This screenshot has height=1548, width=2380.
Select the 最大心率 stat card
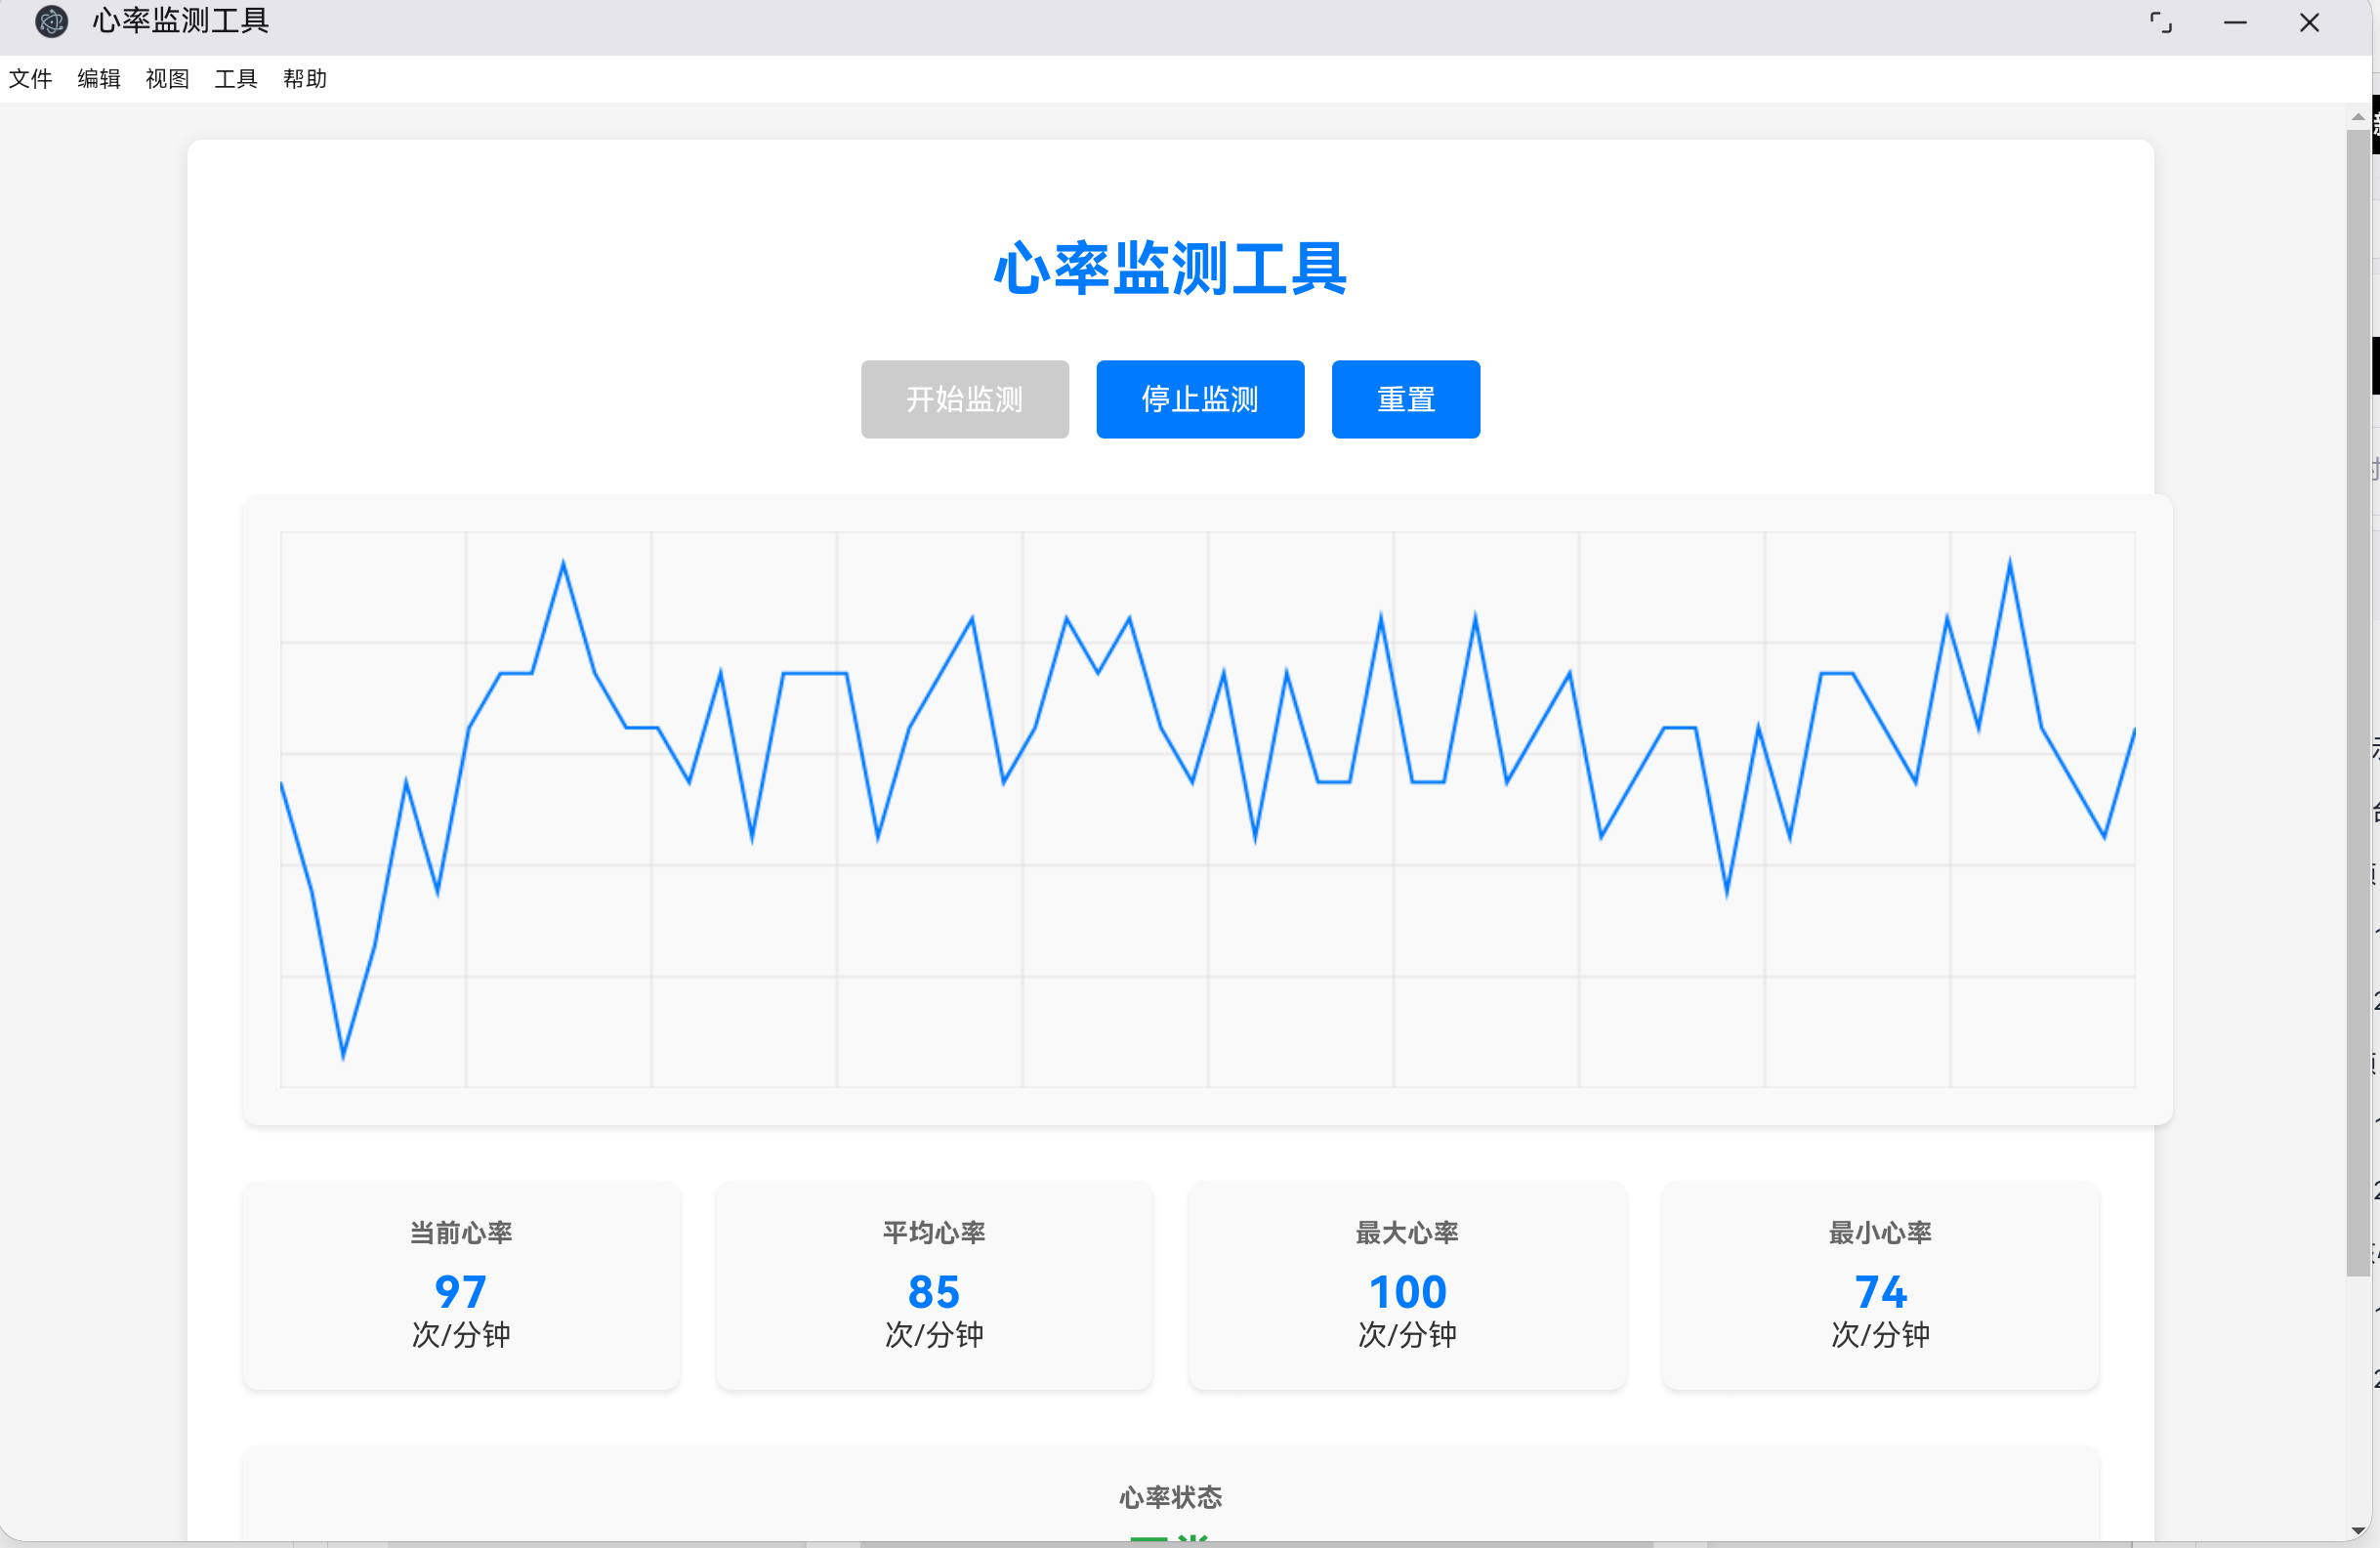tap(1406, 1287)
